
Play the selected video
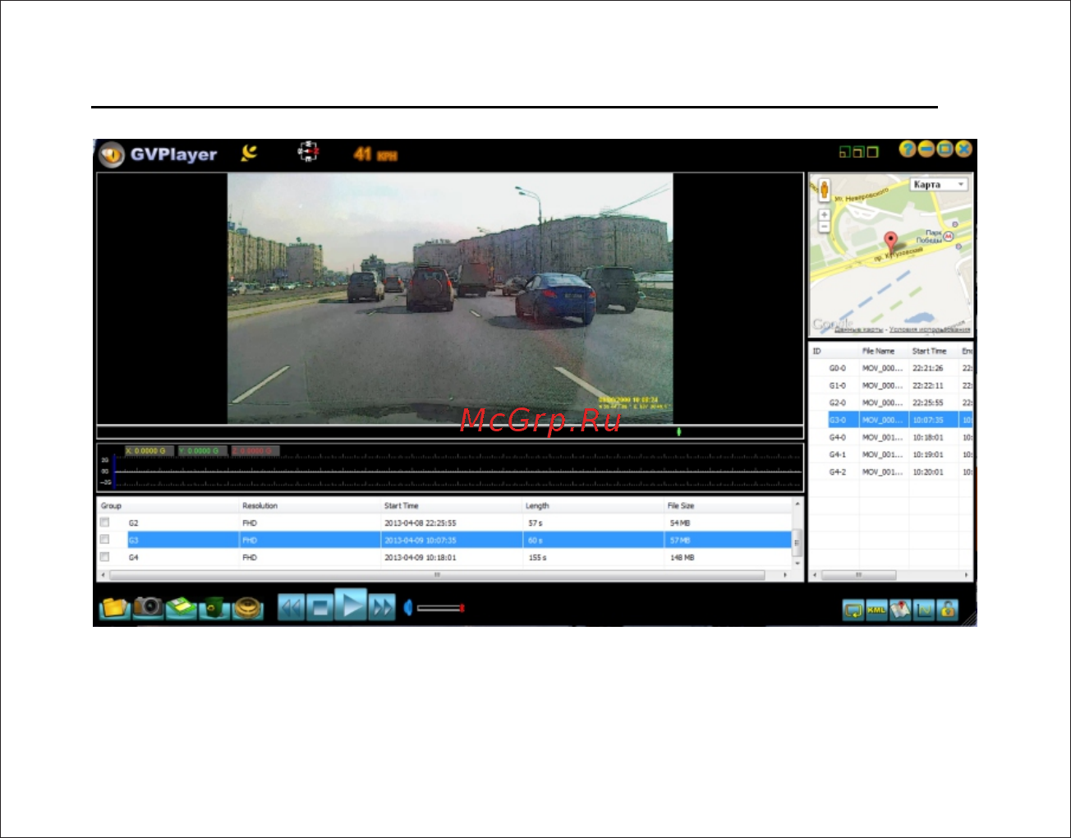click(351, 605)
